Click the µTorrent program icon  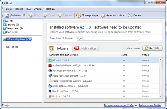click(x=50, y=60)
